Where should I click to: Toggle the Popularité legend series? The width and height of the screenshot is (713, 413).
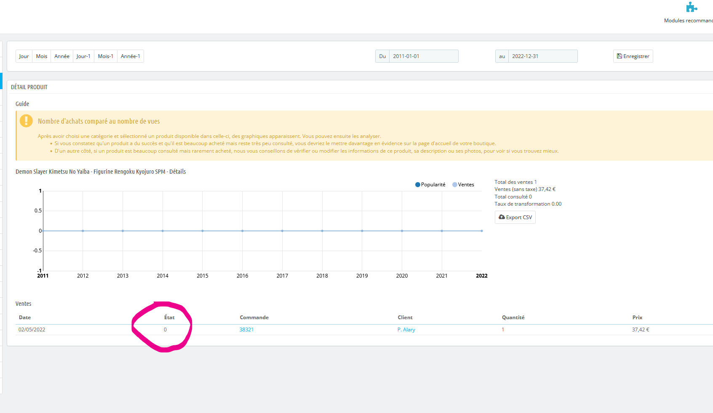coord(430,185)
